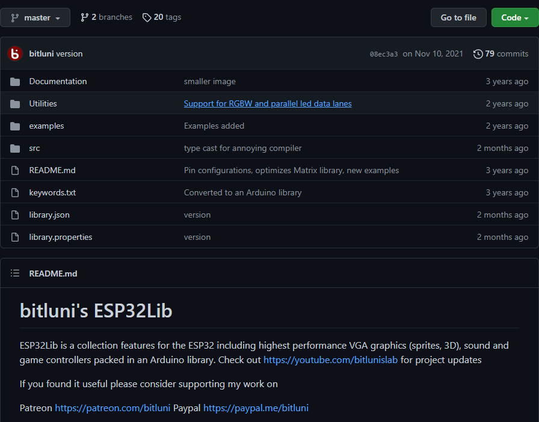Click the keywords.txt file icon

click(x=15, y=193)
